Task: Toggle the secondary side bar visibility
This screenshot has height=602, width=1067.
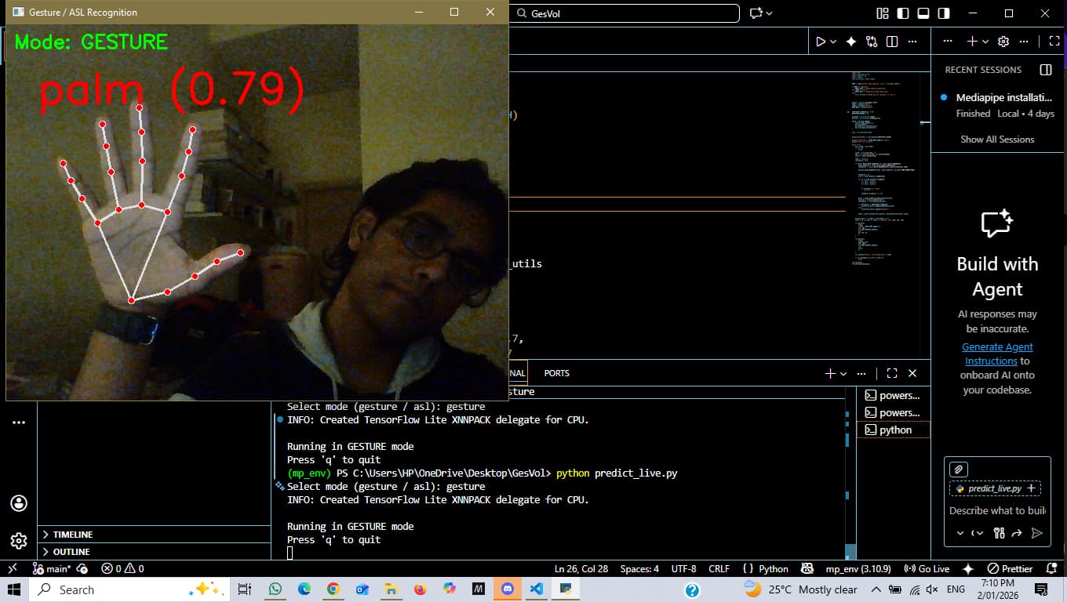Action: (944, 13)
